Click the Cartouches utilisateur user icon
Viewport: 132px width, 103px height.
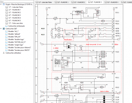click(4, 53)
